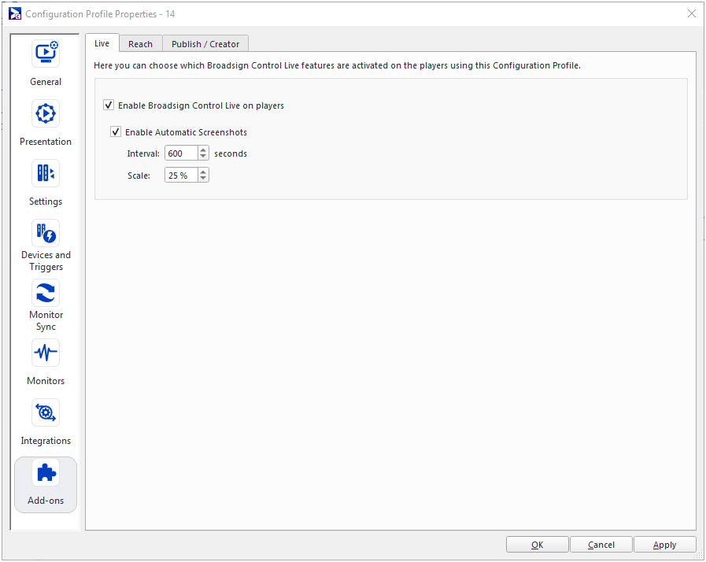Toggle Enable Automatic Screenshots checkbox
This screenshot has height=562, width=706.
click(x=116, y=131)
